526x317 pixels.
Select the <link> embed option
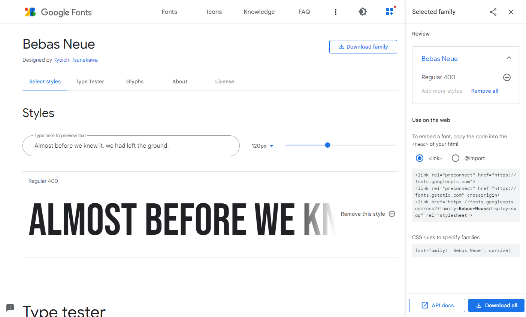[420, 158]
